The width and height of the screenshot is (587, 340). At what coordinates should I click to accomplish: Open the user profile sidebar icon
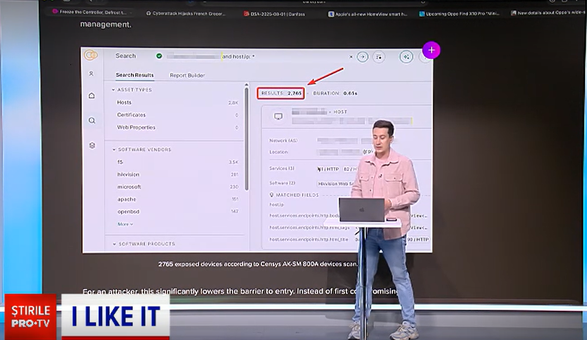point(91,74)
